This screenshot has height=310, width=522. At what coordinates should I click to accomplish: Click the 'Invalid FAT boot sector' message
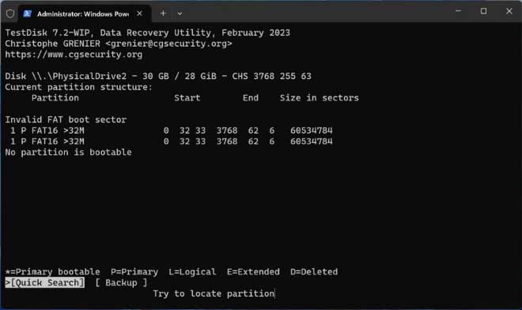click(x=66, y=119)
